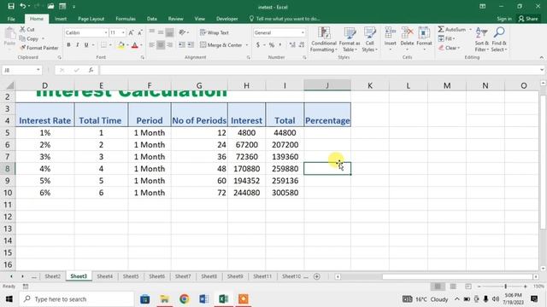Open the Name Box dropdown
Image resolution: width=547 pixels, height=307 pixels.
38,70
